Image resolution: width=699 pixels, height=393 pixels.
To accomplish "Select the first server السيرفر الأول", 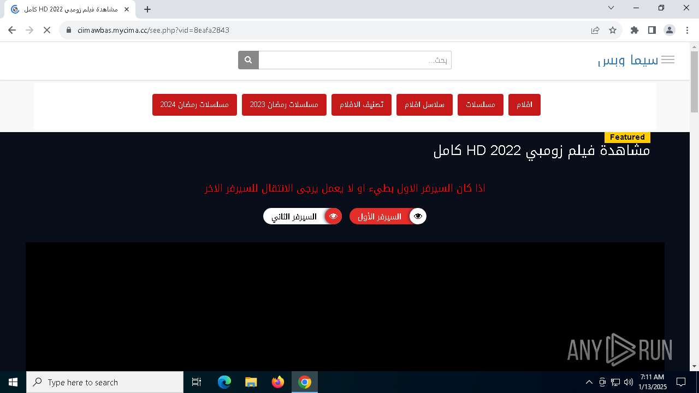I will click(x=388, y=217).
